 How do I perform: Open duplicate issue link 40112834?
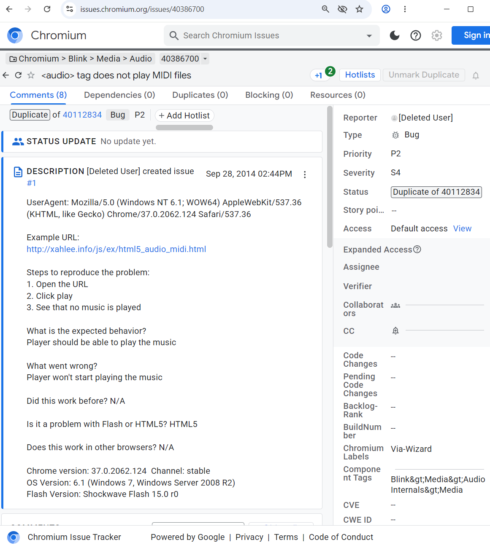(82, 115)
